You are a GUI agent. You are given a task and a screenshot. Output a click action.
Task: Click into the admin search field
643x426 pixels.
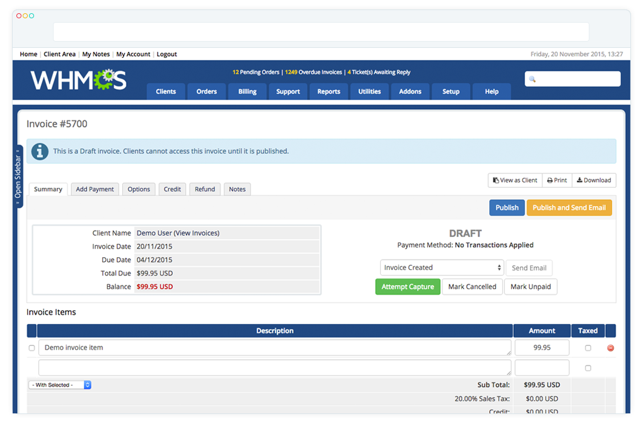point(572,79)
